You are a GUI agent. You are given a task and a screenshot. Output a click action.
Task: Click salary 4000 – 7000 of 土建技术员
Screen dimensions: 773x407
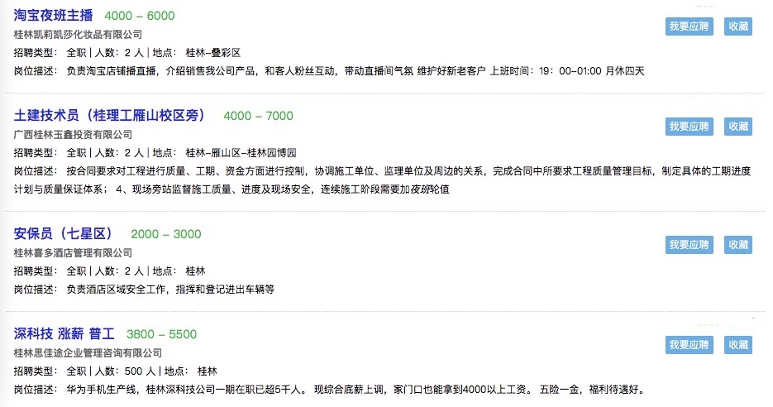pos(258,116)
